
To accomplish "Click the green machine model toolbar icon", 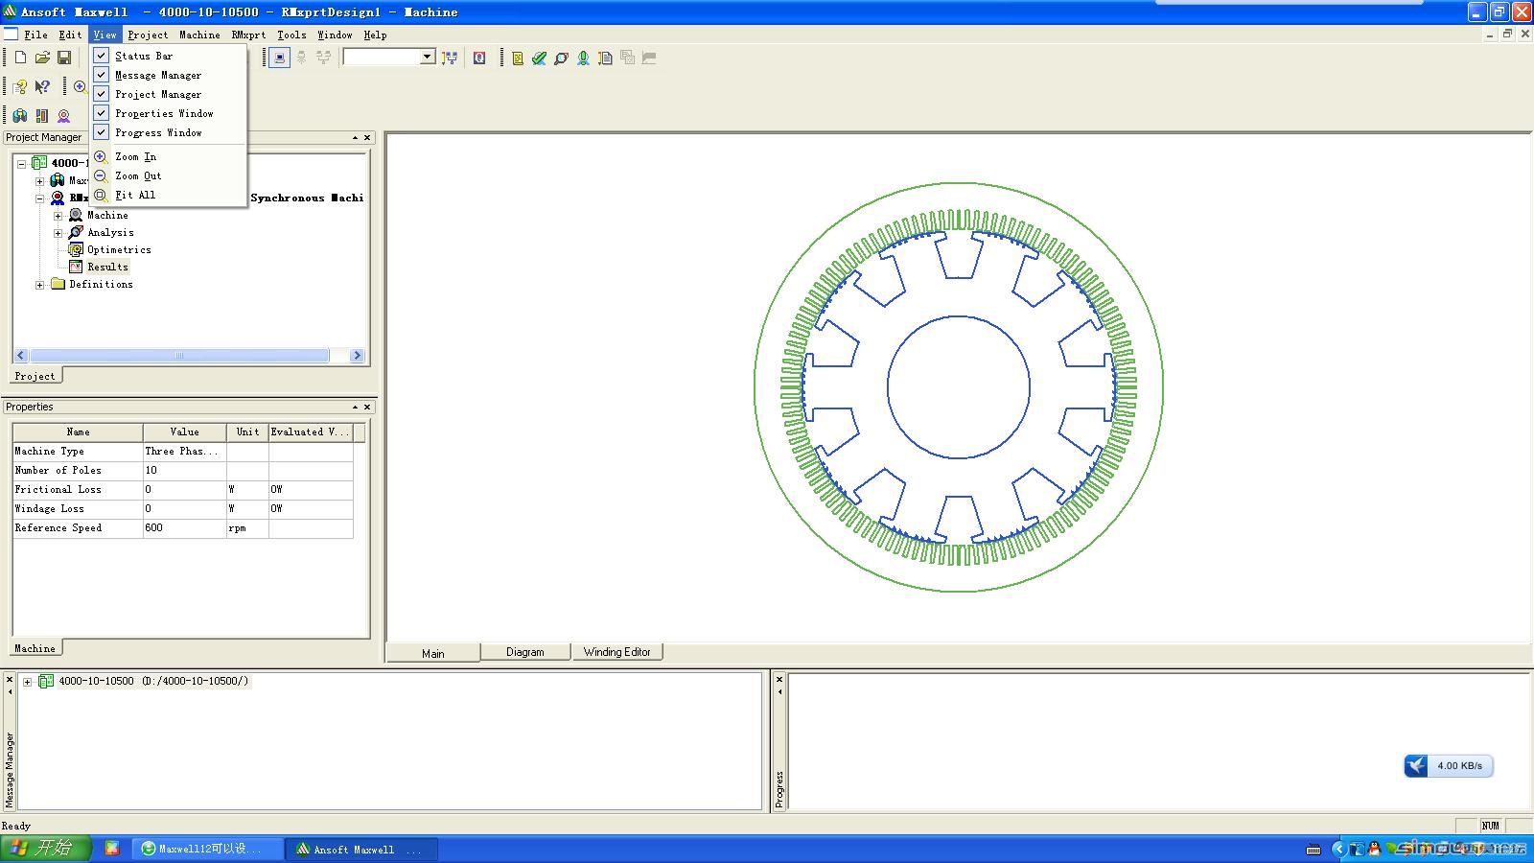I will pyautogui.click(x=583, y=58).
